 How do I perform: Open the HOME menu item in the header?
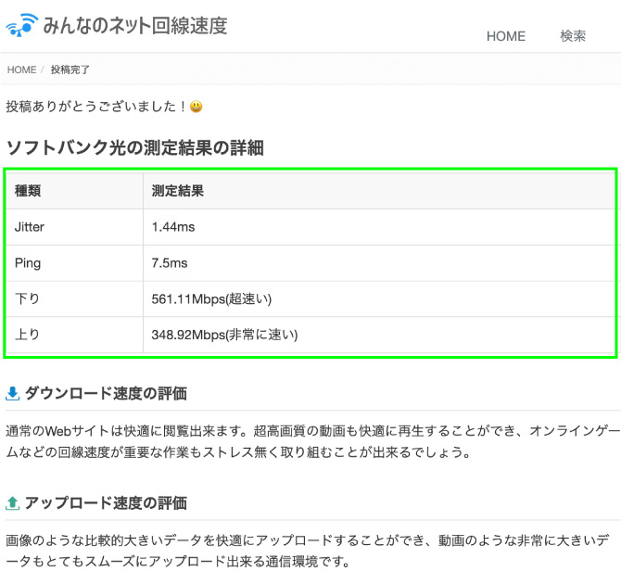pos(506,36)
